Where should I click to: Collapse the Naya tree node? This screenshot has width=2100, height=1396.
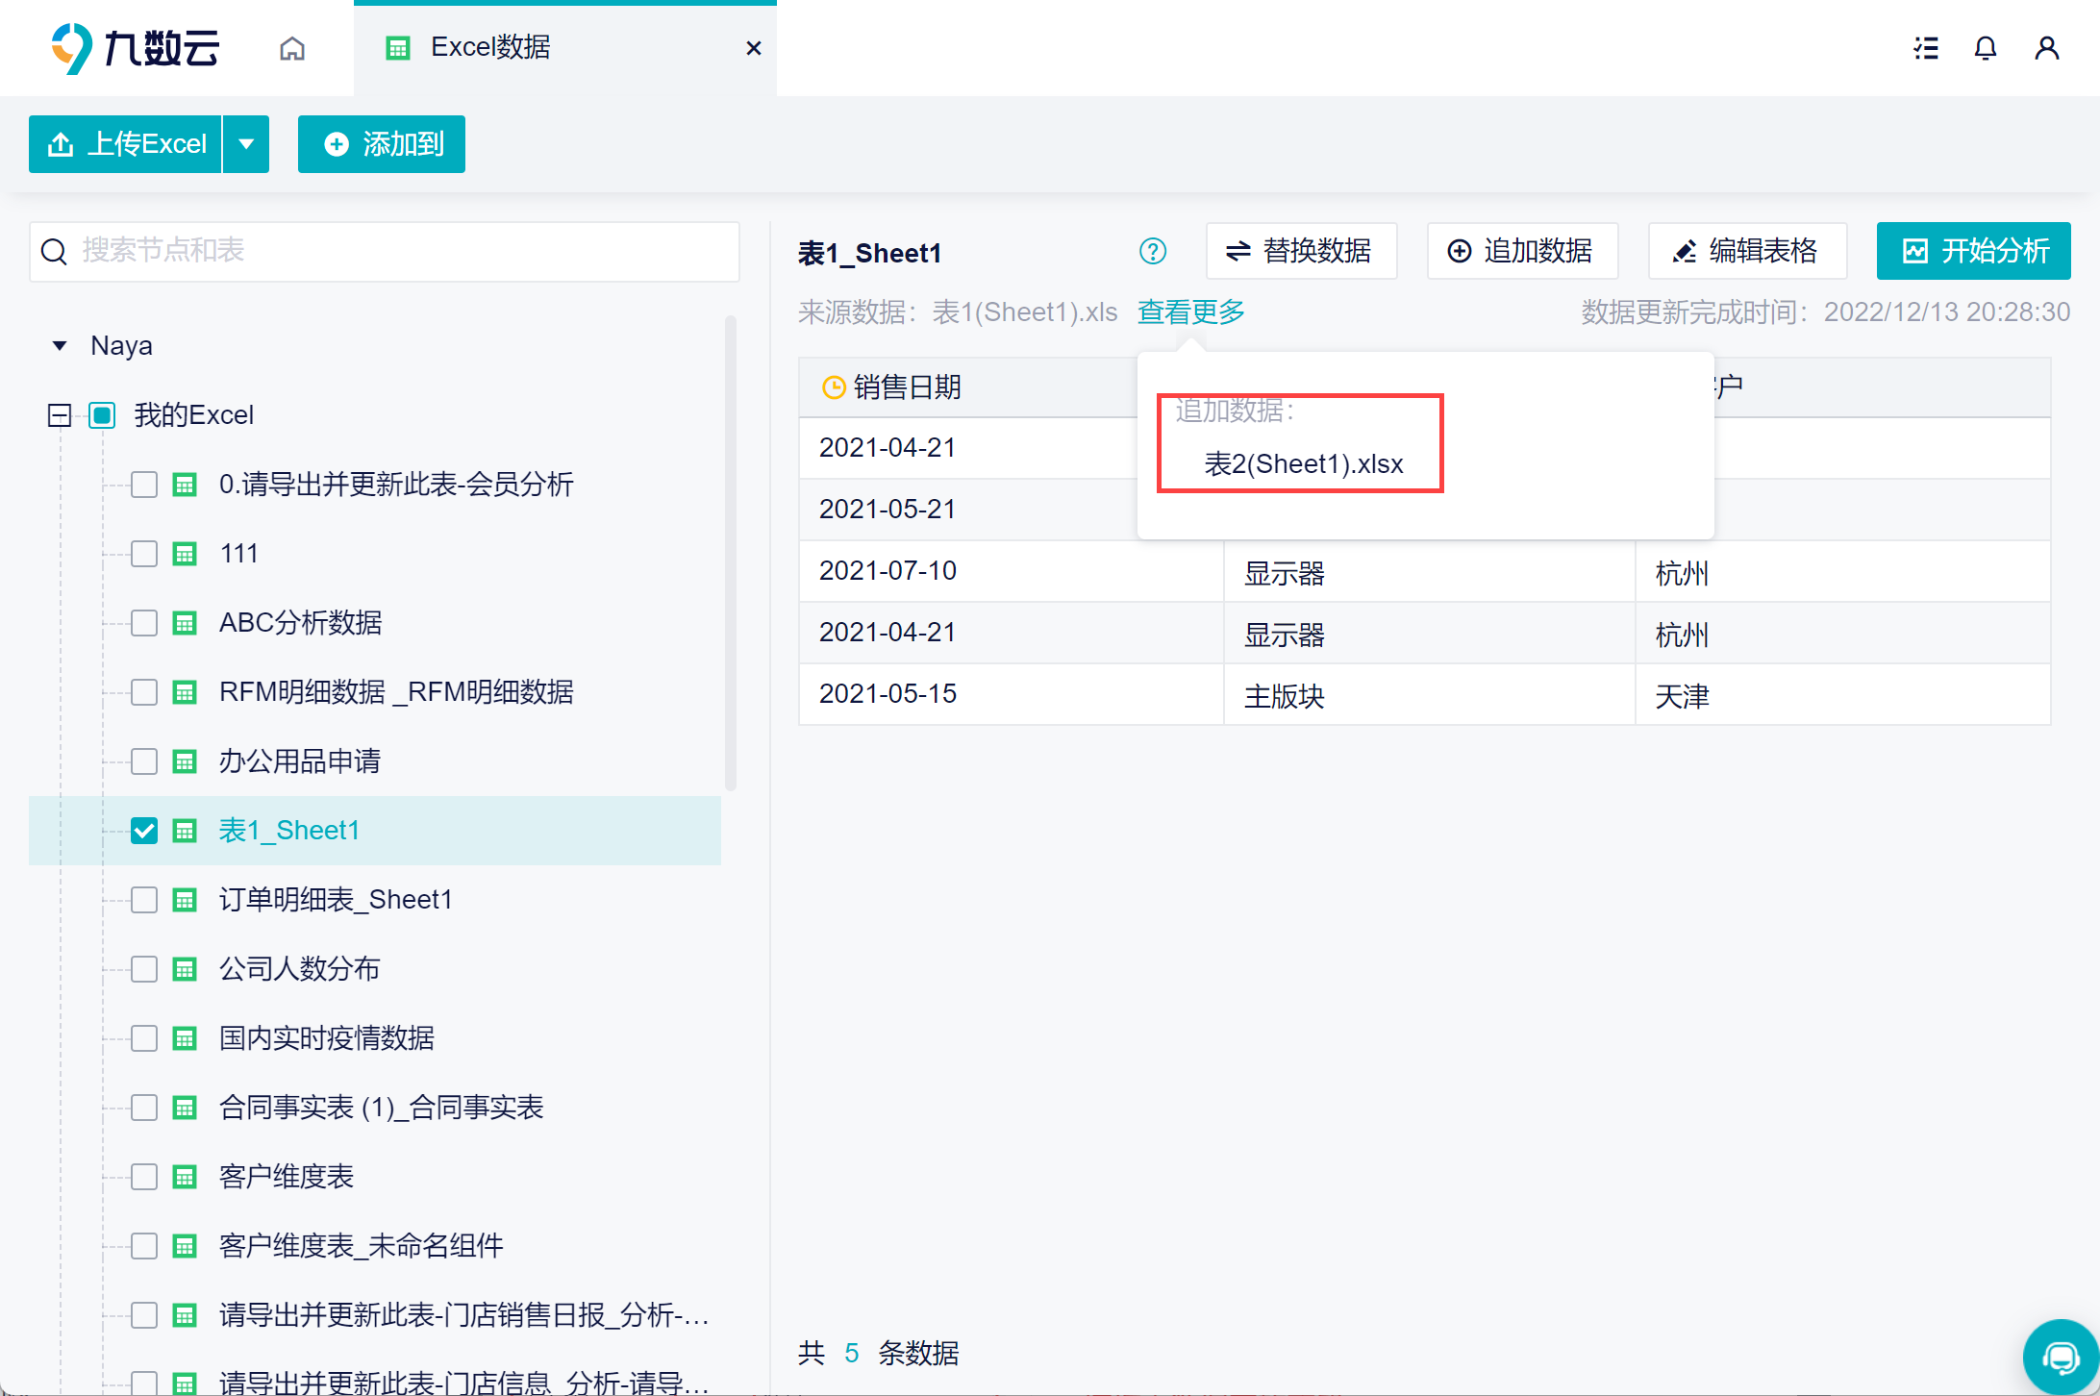pos(60,346)
